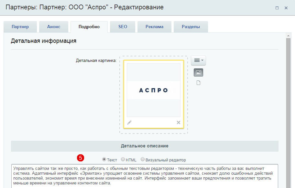Click the Детальное описание section header
This screenshot has width=295, height=188.
click(145, 146)
